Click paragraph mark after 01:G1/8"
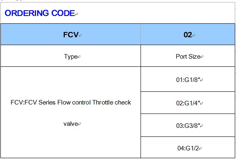 (x=202, y=80)
